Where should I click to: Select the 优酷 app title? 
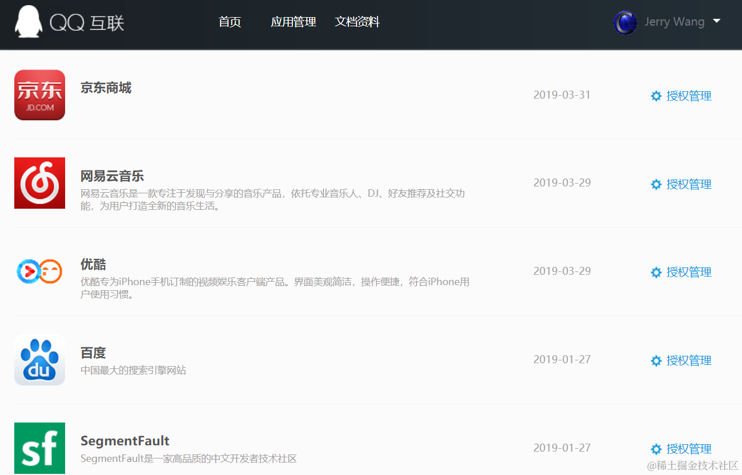(93, 264)
